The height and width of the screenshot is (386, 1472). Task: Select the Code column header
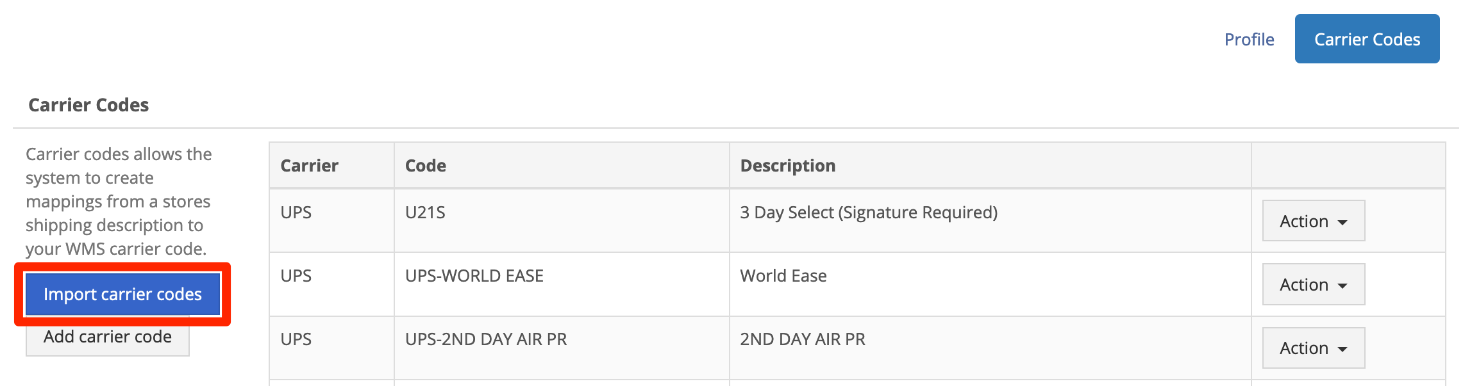tap(562, 165)
